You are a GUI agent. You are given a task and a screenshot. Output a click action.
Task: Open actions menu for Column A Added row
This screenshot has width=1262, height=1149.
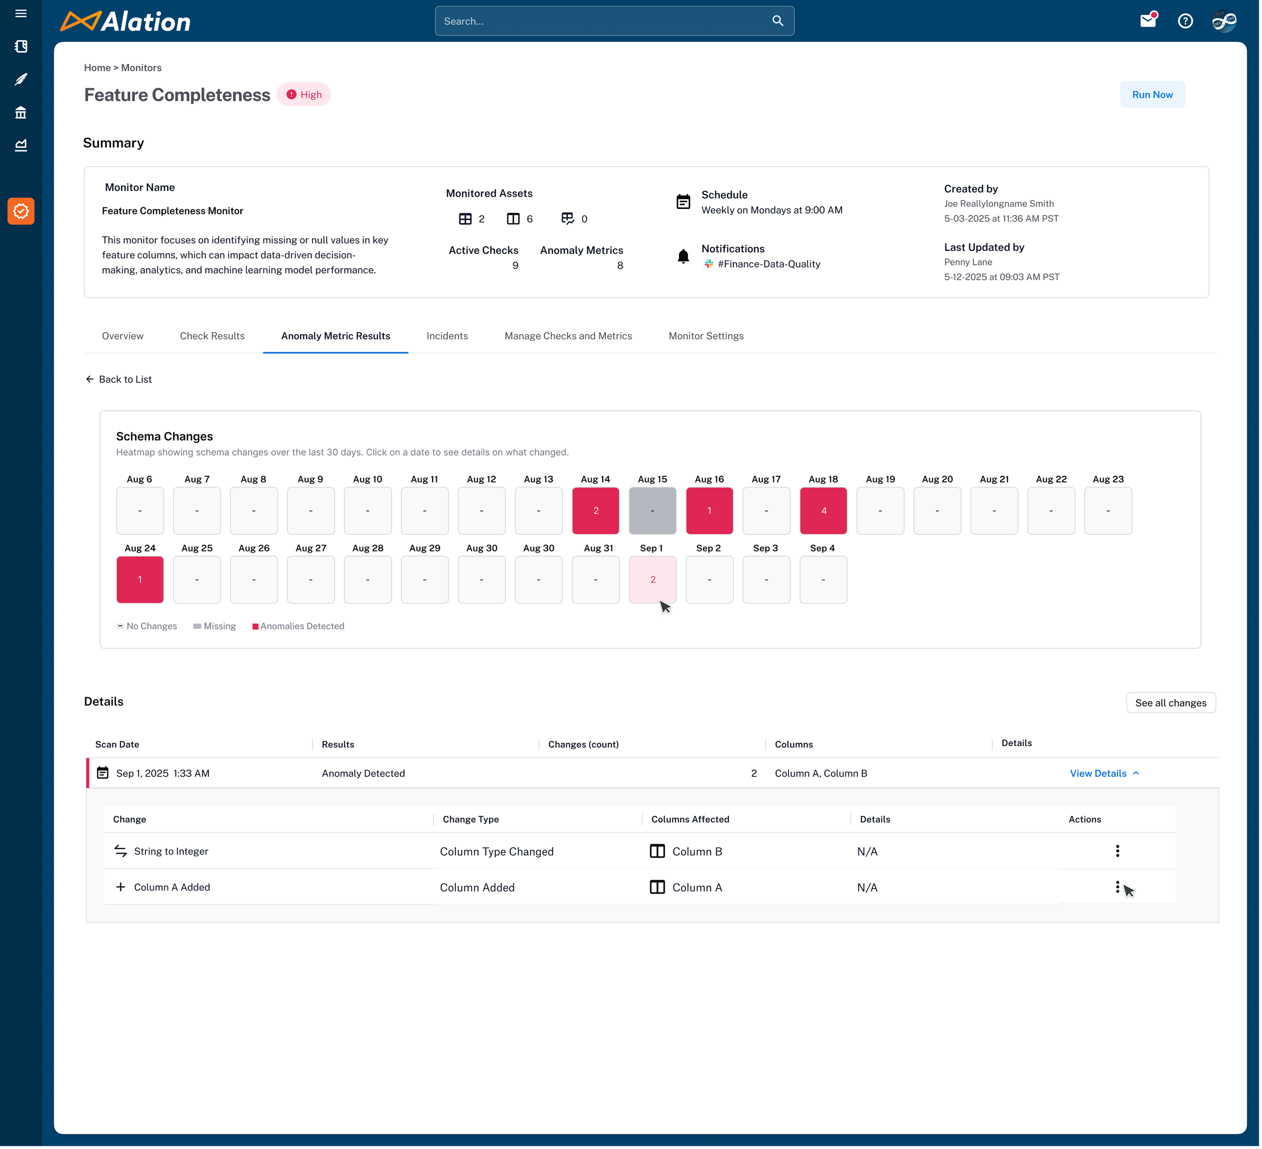point(1118,888)
